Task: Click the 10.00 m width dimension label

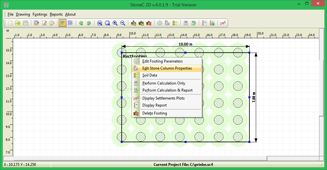Action: [186, 44]
